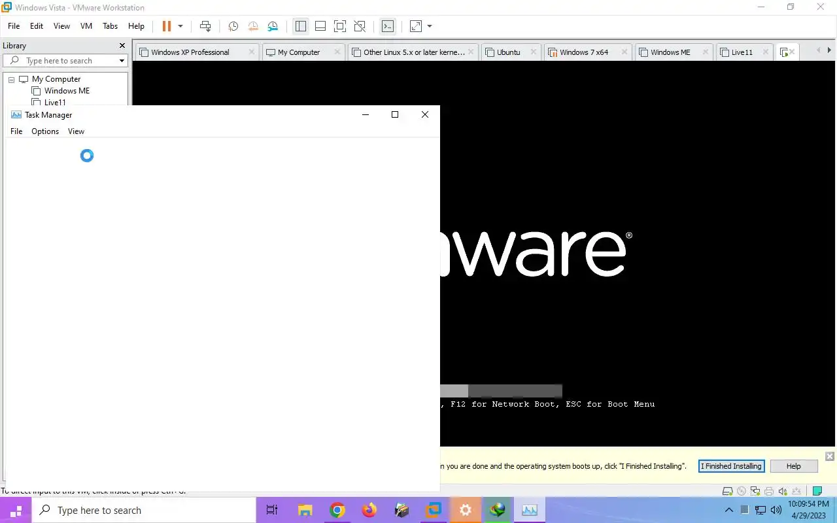837x523 pixels.
Task: Show hidden system tray icons
Action: (x=729, y=510)
